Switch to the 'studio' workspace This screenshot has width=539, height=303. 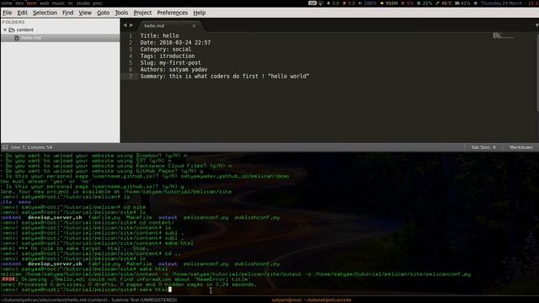click(x=83, y=3)
